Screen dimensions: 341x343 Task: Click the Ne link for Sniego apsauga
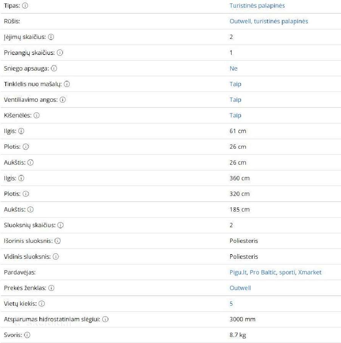(x=233, y=69)
